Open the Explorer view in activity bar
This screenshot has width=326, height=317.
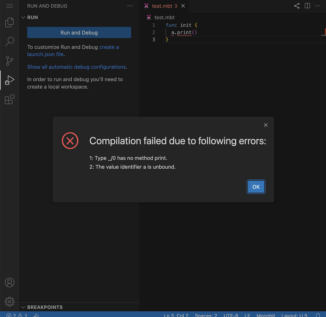pos(10,22)
